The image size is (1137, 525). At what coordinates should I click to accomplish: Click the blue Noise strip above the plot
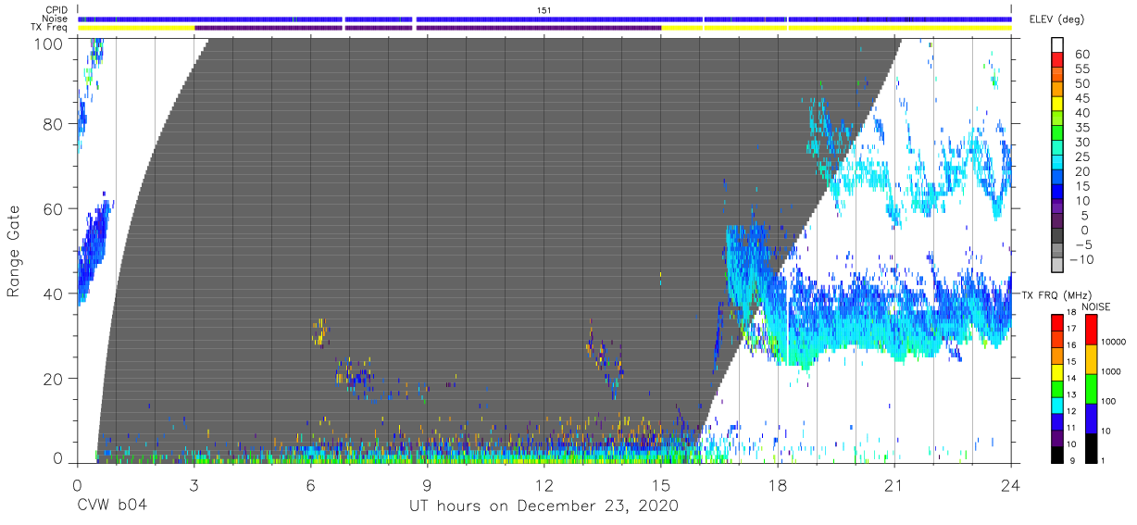544,19
